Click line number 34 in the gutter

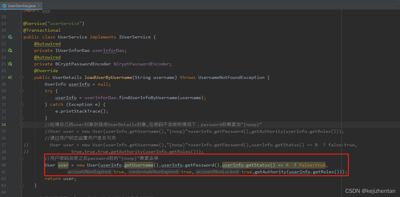click(3, 125)
